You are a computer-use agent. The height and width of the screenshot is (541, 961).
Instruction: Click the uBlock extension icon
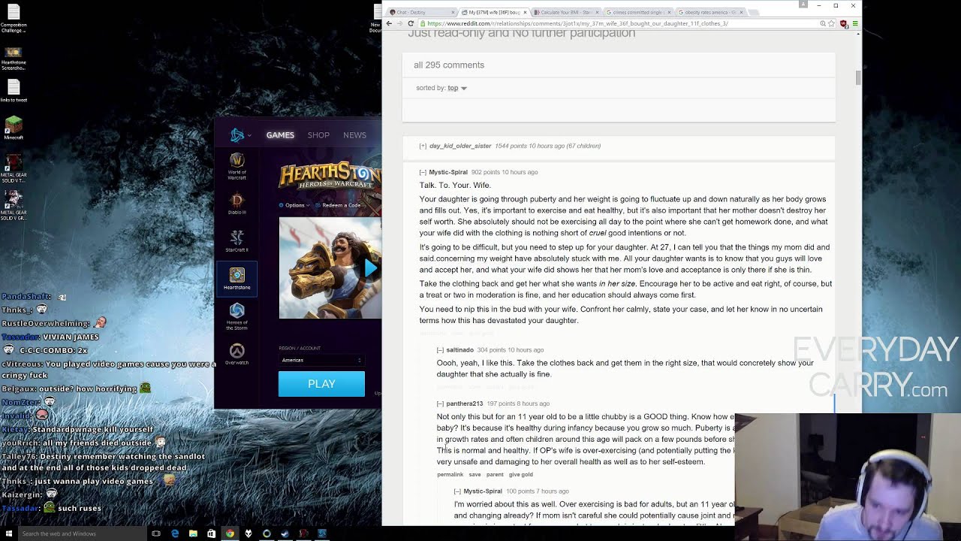point(844,24)
